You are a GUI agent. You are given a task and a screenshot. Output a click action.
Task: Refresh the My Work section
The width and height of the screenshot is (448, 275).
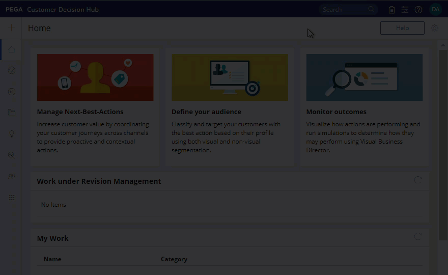[x=418, y=236]
